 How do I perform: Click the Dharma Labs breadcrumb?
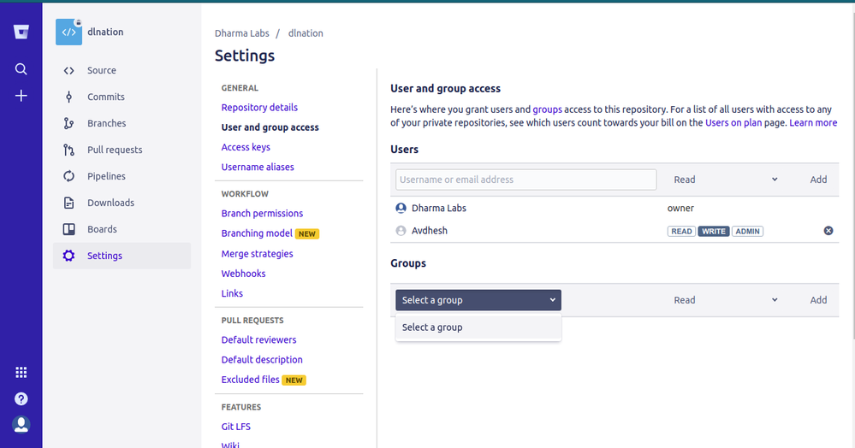241,33
